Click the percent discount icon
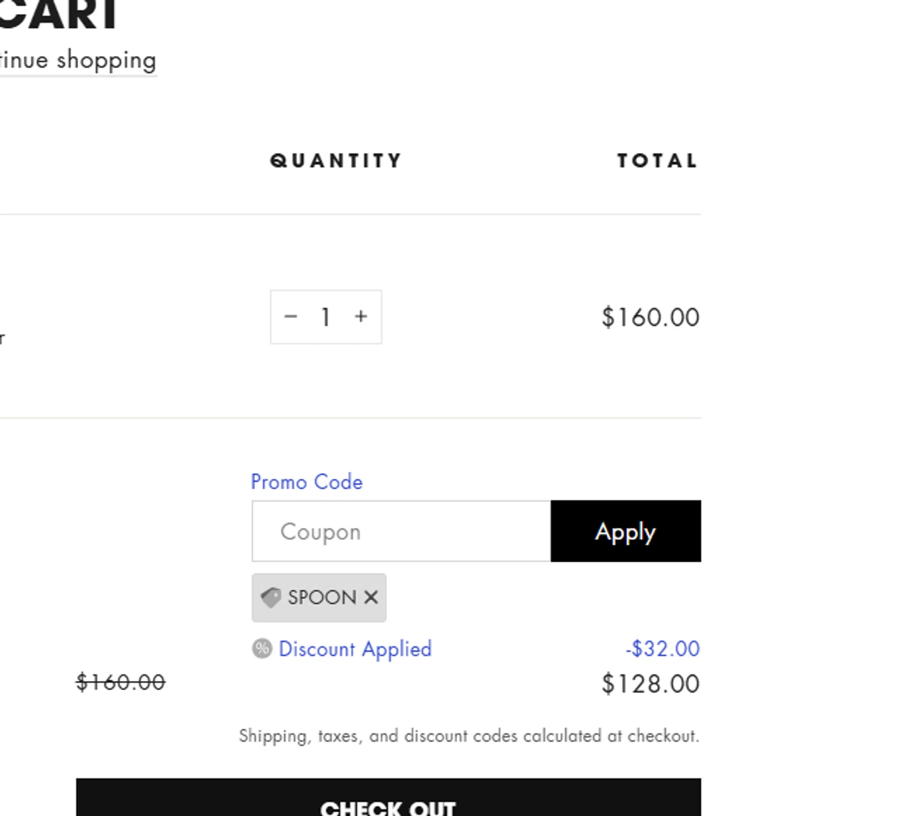The height and width of the screenshot is (816, 913). [262, 649]
